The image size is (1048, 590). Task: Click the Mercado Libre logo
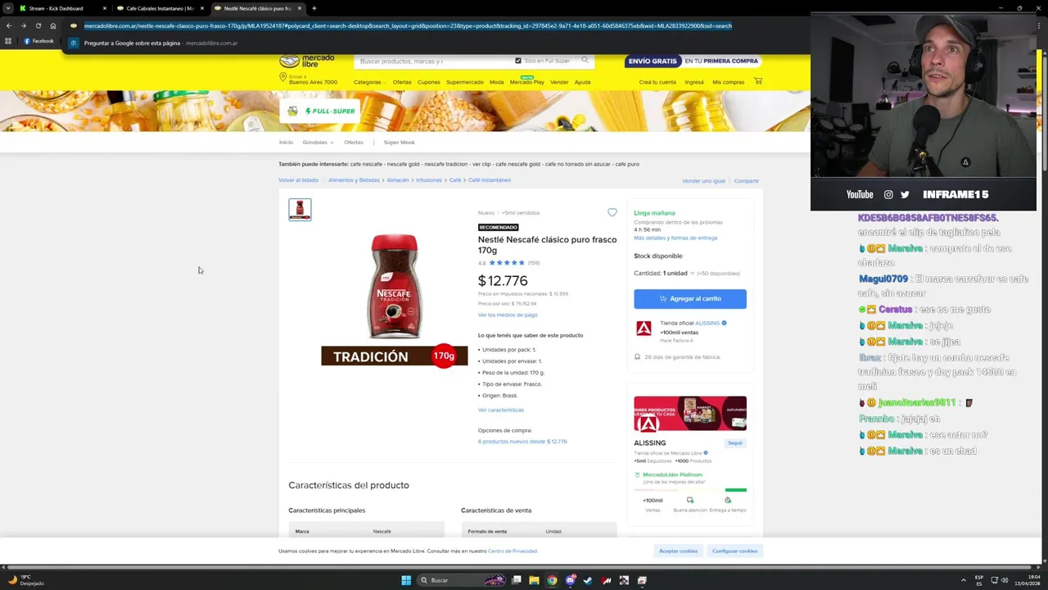[x=307, y=61]
